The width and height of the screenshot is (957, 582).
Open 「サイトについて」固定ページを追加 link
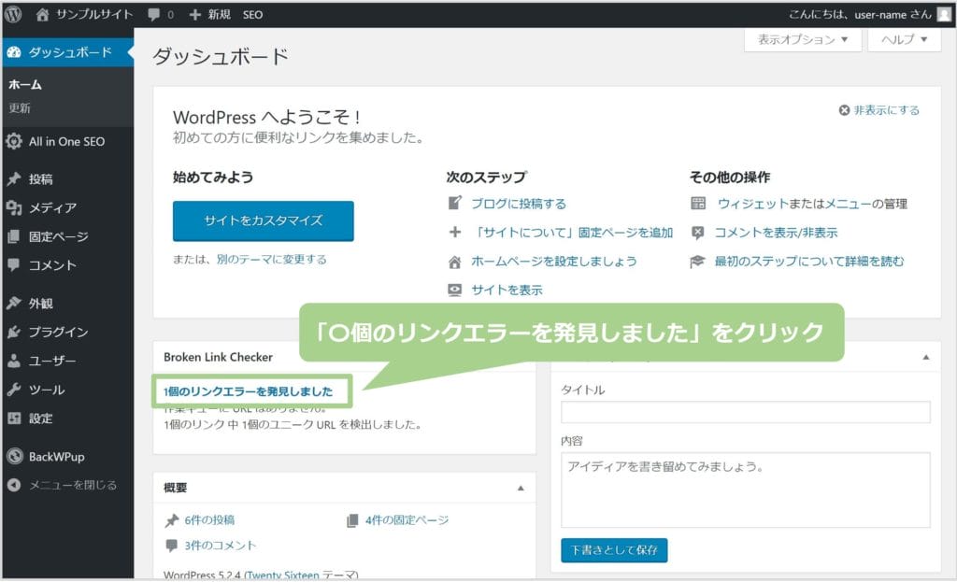(573, 233)
